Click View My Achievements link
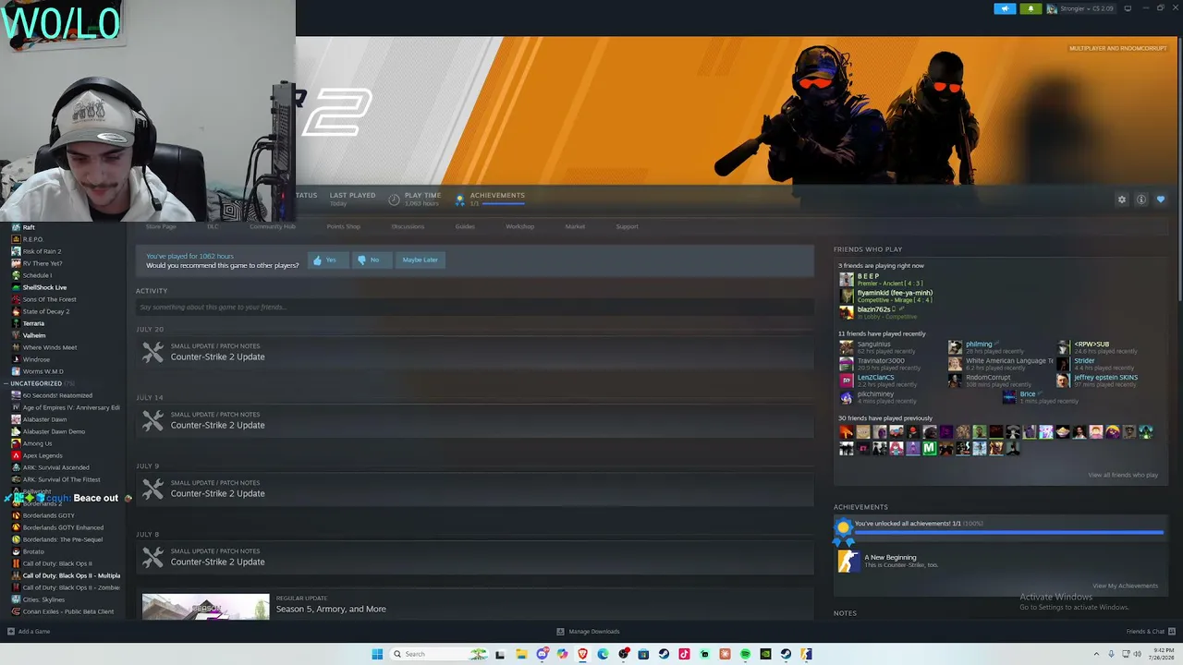This screenshot has height=665, width=1183. click(1125, 586)
